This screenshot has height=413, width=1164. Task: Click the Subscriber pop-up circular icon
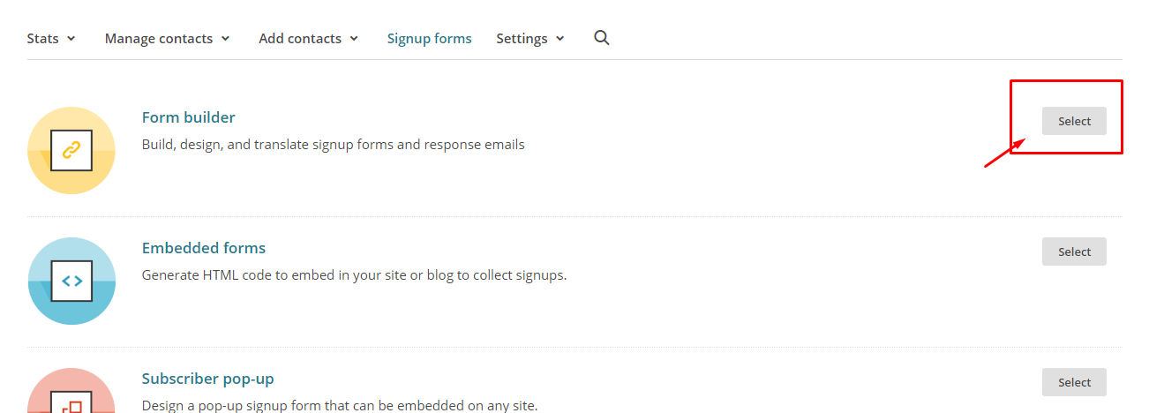point(71,394)
